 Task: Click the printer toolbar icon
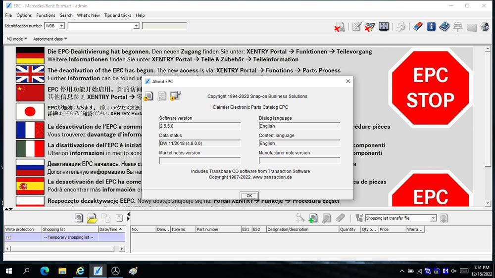coord(400,27)
